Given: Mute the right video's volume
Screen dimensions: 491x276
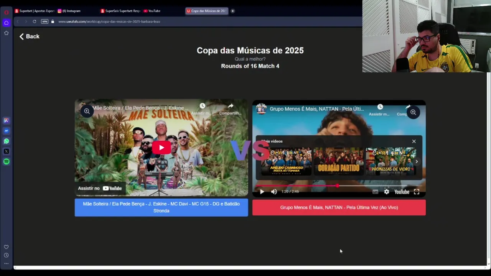Looking at the screenshot, I should [x=274, y=192].
